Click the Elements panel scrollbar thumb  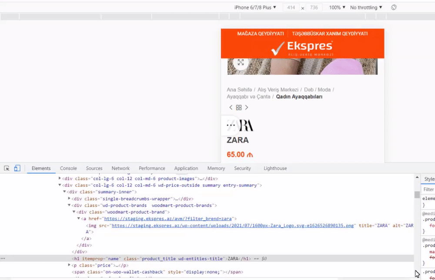click(417, 195)
